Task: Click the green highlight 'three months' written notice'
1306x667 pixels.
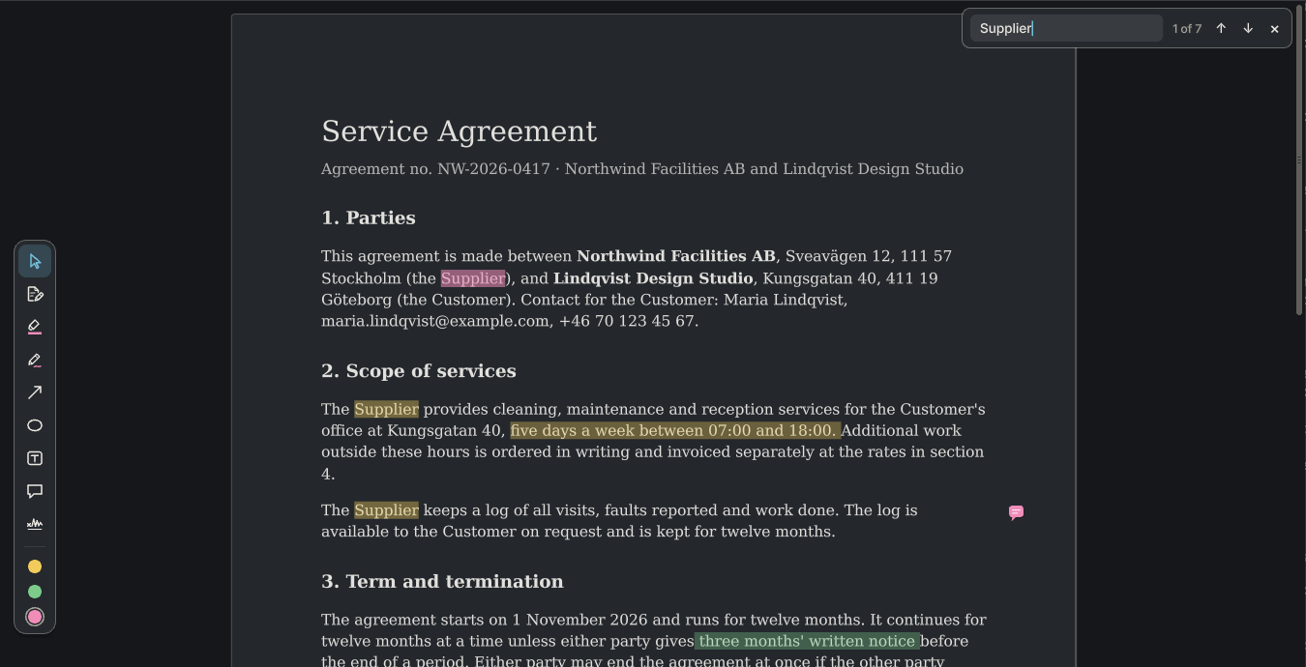Action: click(808, 642)
